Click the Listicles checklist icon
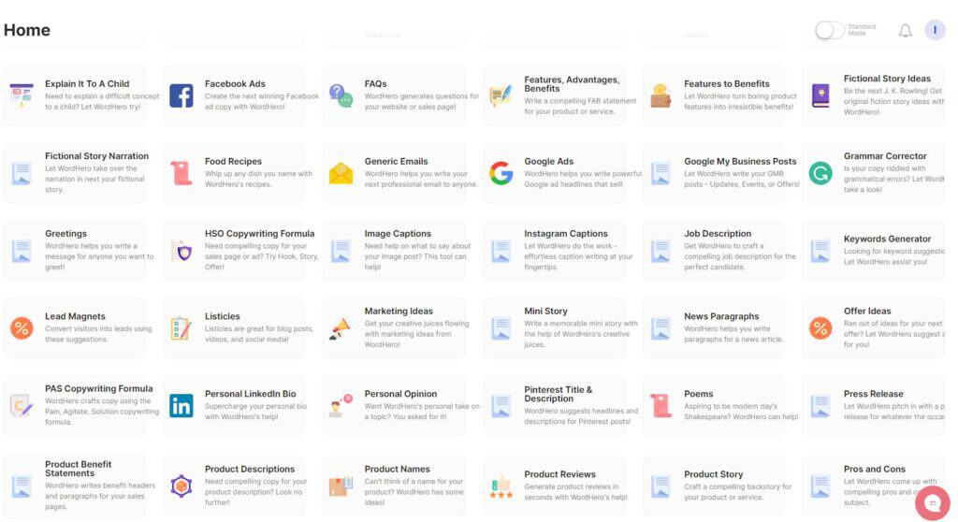The width and height of the screenshot is (958, 522). (x=181, y=328)
